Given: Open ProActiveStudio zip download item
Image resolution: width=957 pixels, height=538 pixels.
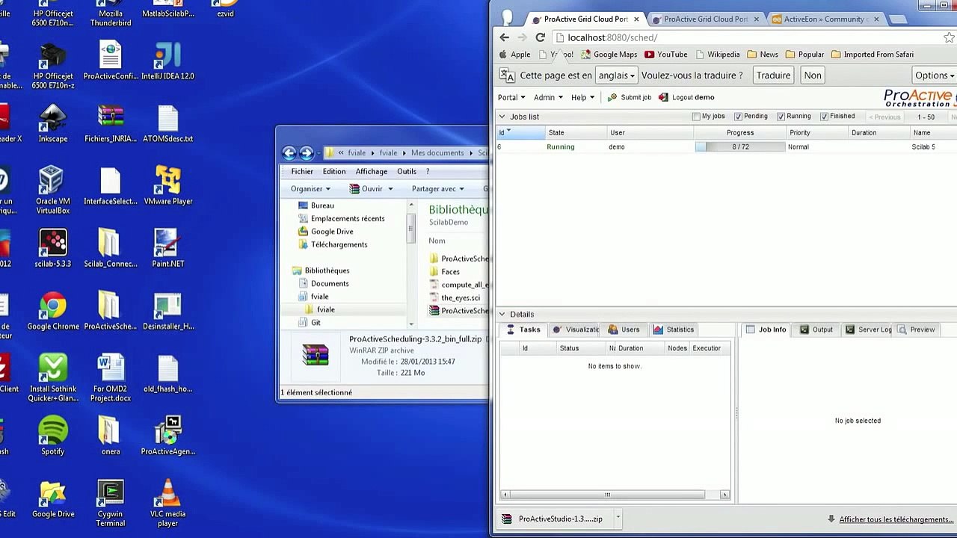Looking at the screenshot, I should tap(553, 519).
